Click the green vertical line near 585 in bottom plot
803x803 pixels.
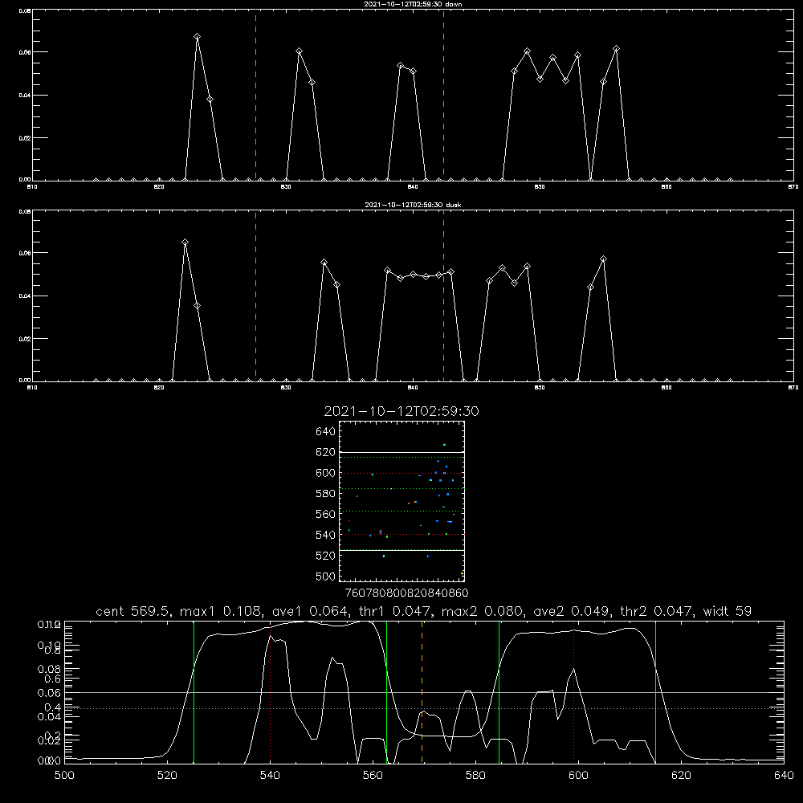click(x=499, y=692)
